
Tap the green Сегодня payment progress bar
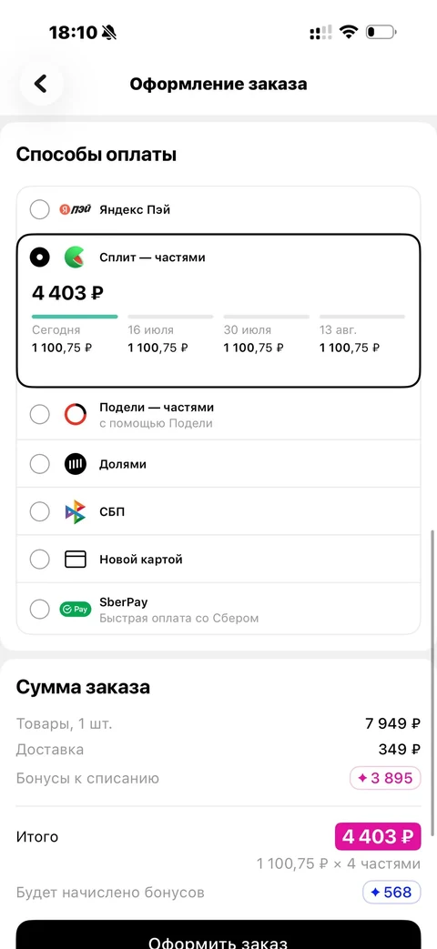pos(75,317)
